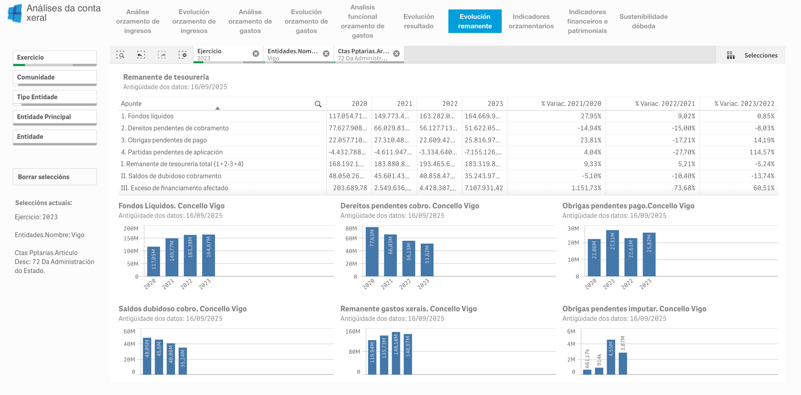Click the search icon in Apunte column

point(318,104)
